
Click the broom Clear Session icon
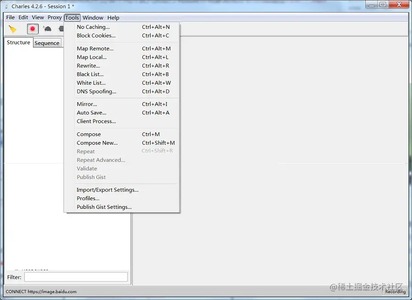[x=13, y=29]
